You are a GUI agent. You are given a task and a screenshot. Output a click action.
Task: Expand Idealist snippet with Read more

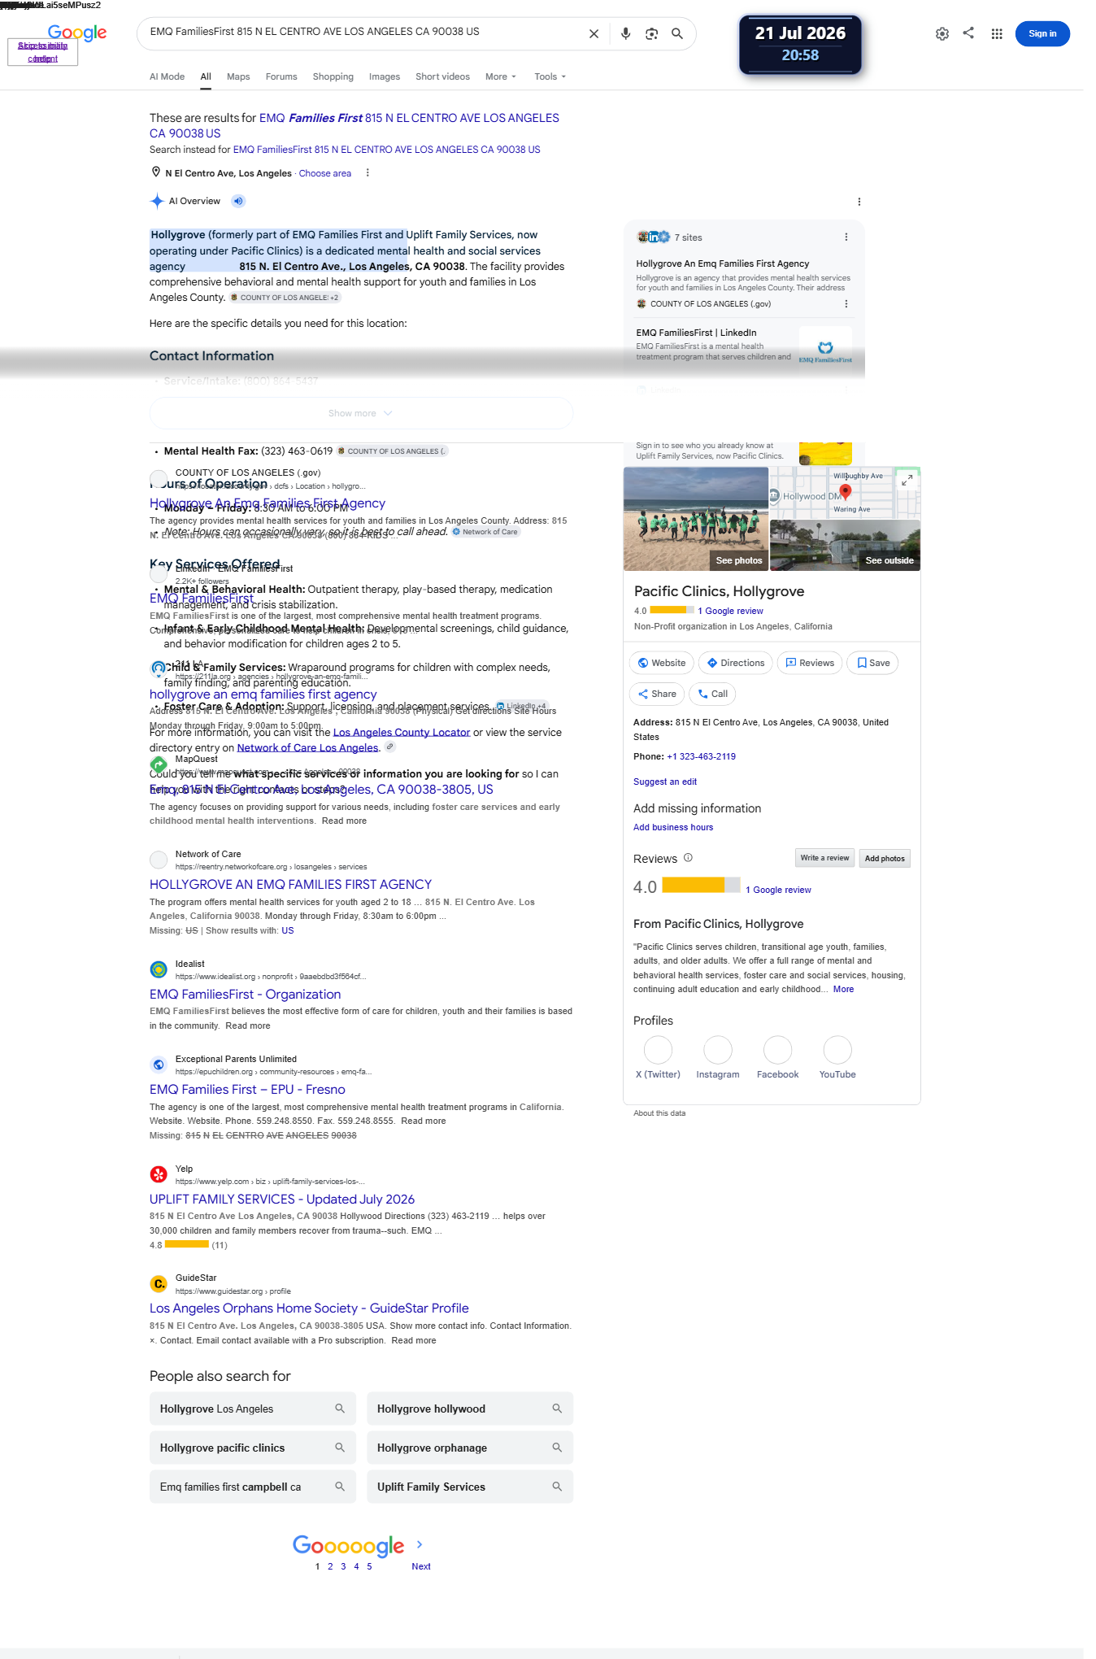pos(248,1026)
